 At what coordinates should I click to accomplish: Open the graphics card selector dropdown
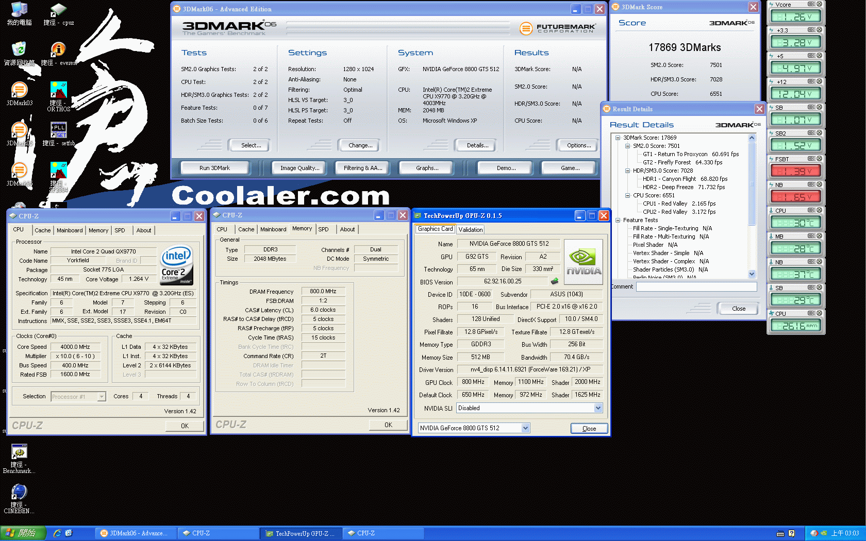(x=525, y=428)
